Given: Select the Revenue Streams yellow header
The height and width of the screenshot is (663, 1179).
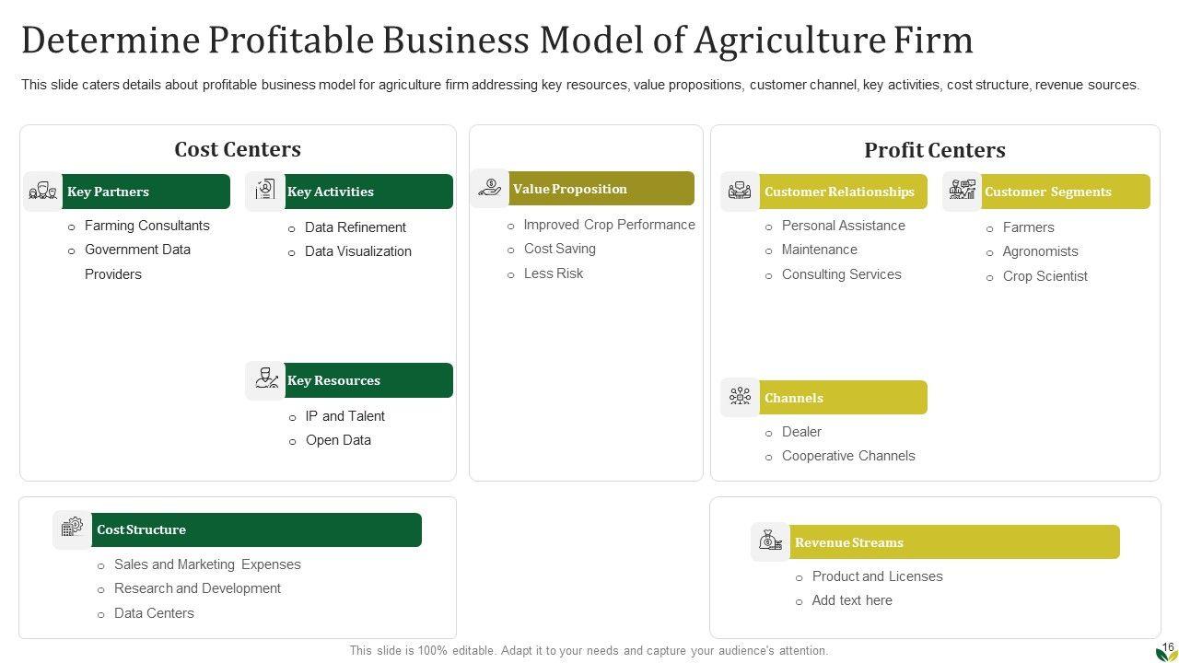Looking at the screenshot, I should pyautogui.click(x=952, y=542).
